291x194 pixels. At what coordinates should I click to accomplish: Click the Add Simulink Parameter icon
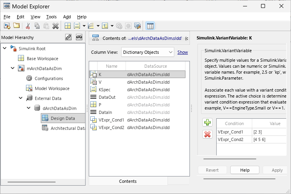coord(77,26)
